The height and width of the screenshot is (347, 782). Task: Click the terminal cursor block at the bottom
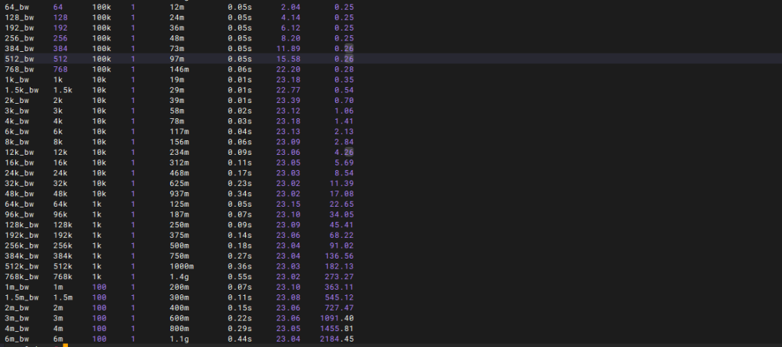click(x=66, y=345)
